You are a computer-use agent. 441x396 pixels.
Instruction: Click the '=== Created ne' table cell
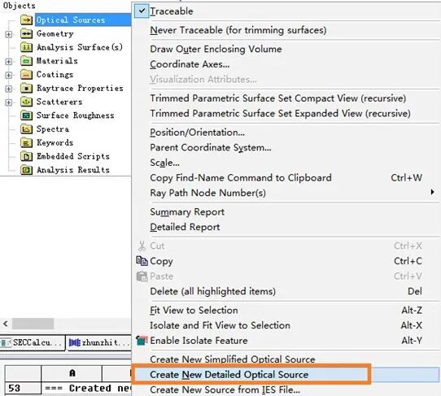[87, 389]
